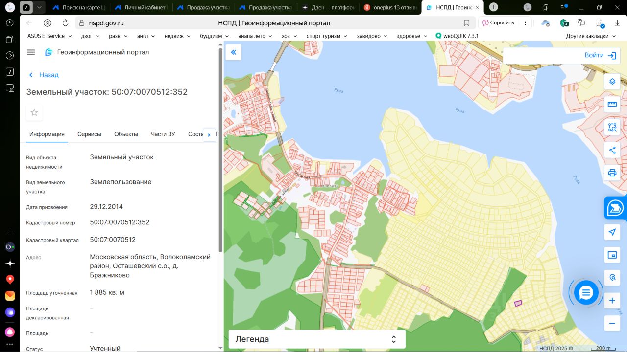Click the Войти login button
Image resolution: width=627 pixels, height=352 pixels.
tap(600, 55)
